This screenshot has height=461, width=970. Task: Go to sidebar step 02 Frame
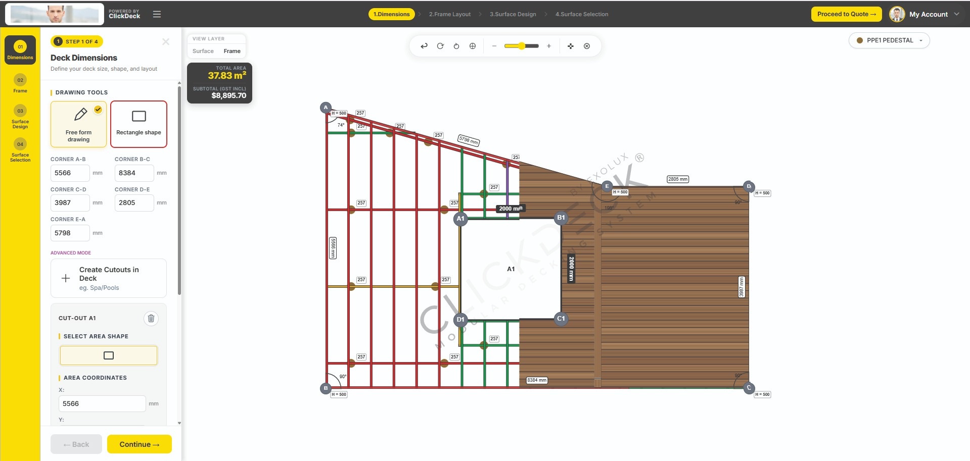(20, 84)
